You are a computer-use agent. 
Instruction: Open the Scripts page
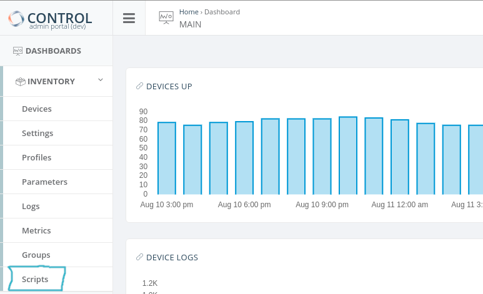coord(35,279)
